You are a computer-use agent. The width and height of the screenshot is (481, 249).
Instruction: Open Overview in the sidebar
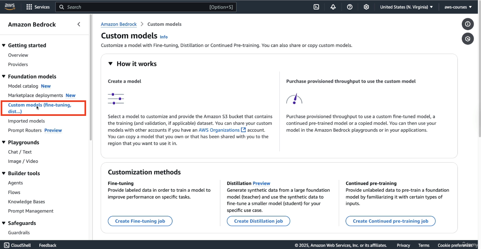tap(18, 55)
